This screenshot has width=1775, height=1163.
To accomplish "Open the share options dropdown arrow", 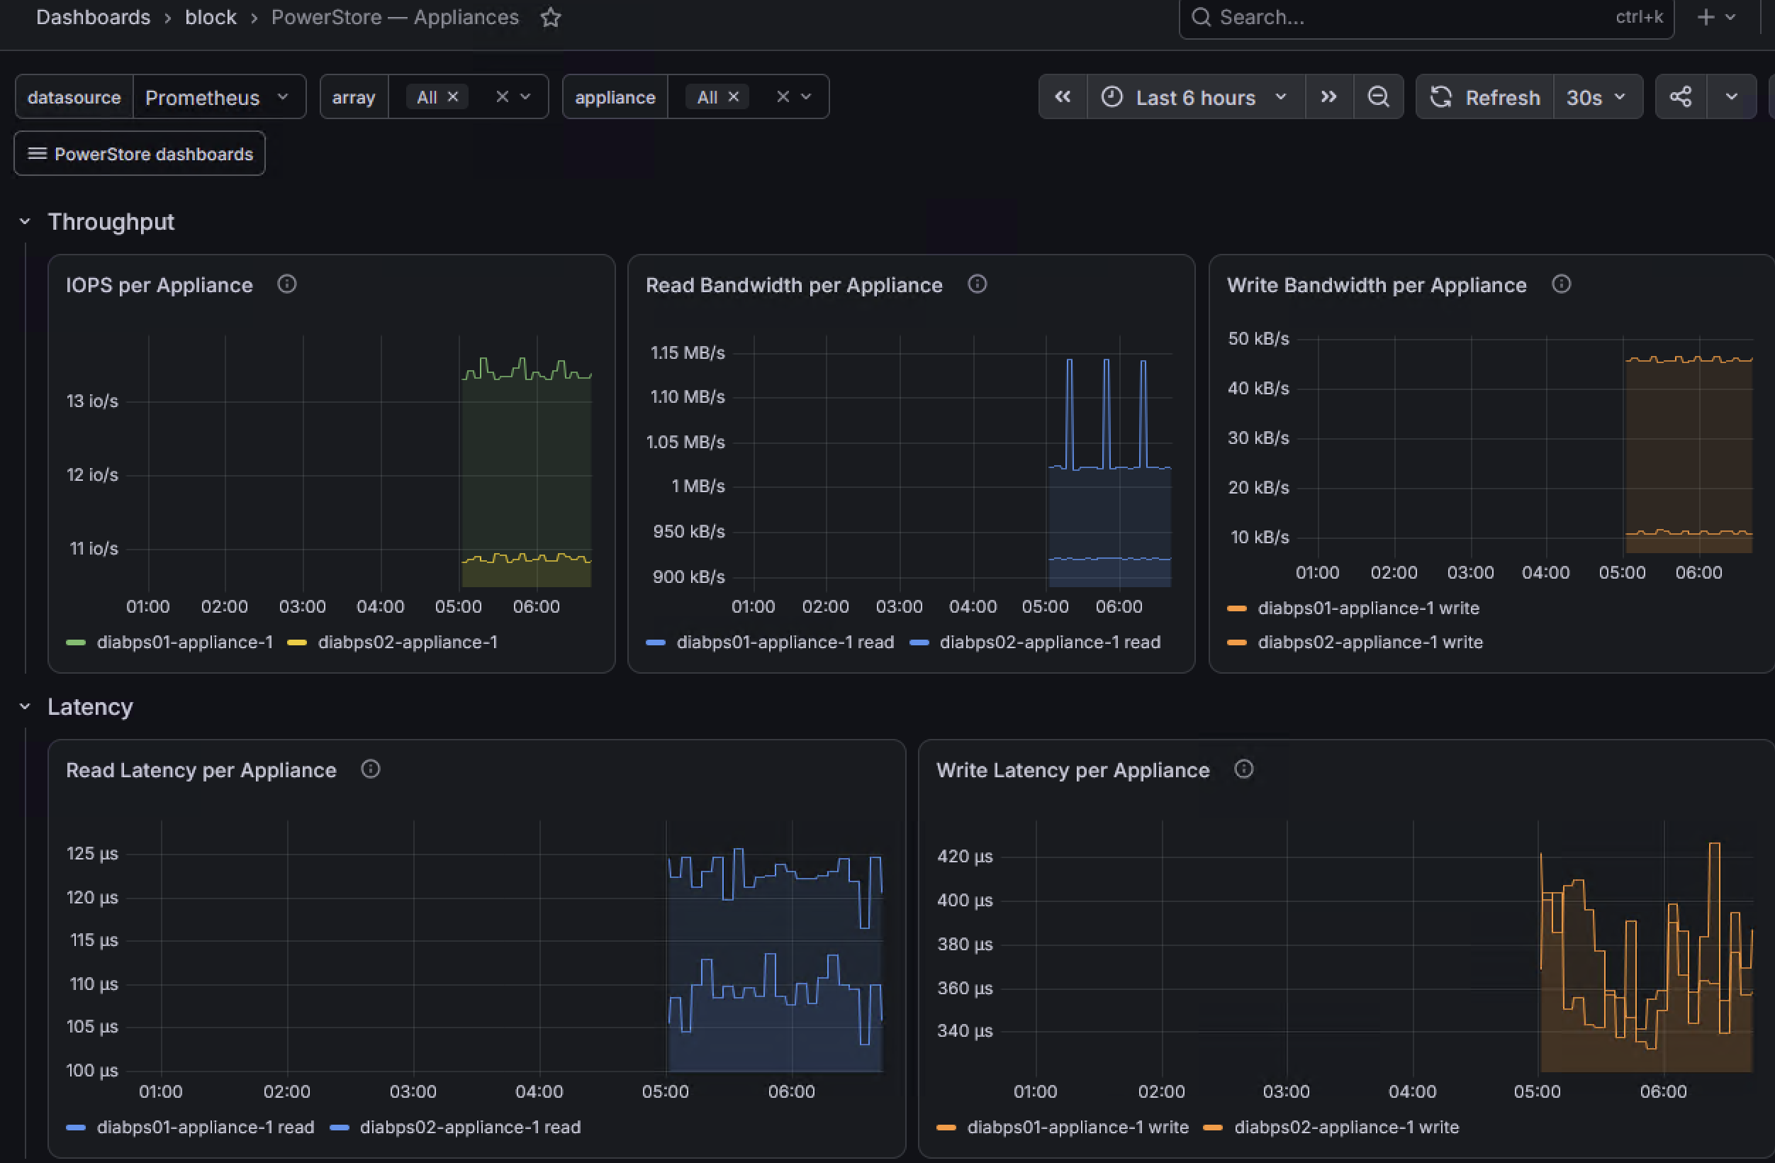I will (x=1732, y=97).
